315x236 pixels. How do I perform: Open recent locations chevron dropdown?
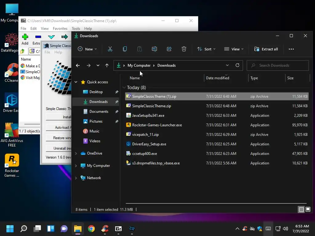(x=98, y=65)
